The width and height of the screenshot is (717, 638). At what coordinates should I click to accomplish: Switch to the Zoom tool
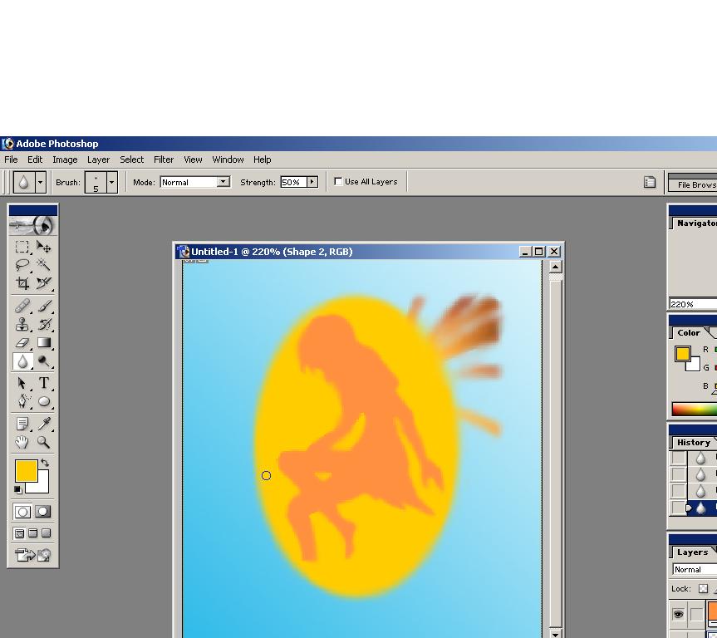pyautogui.click(x=43, y=442)
